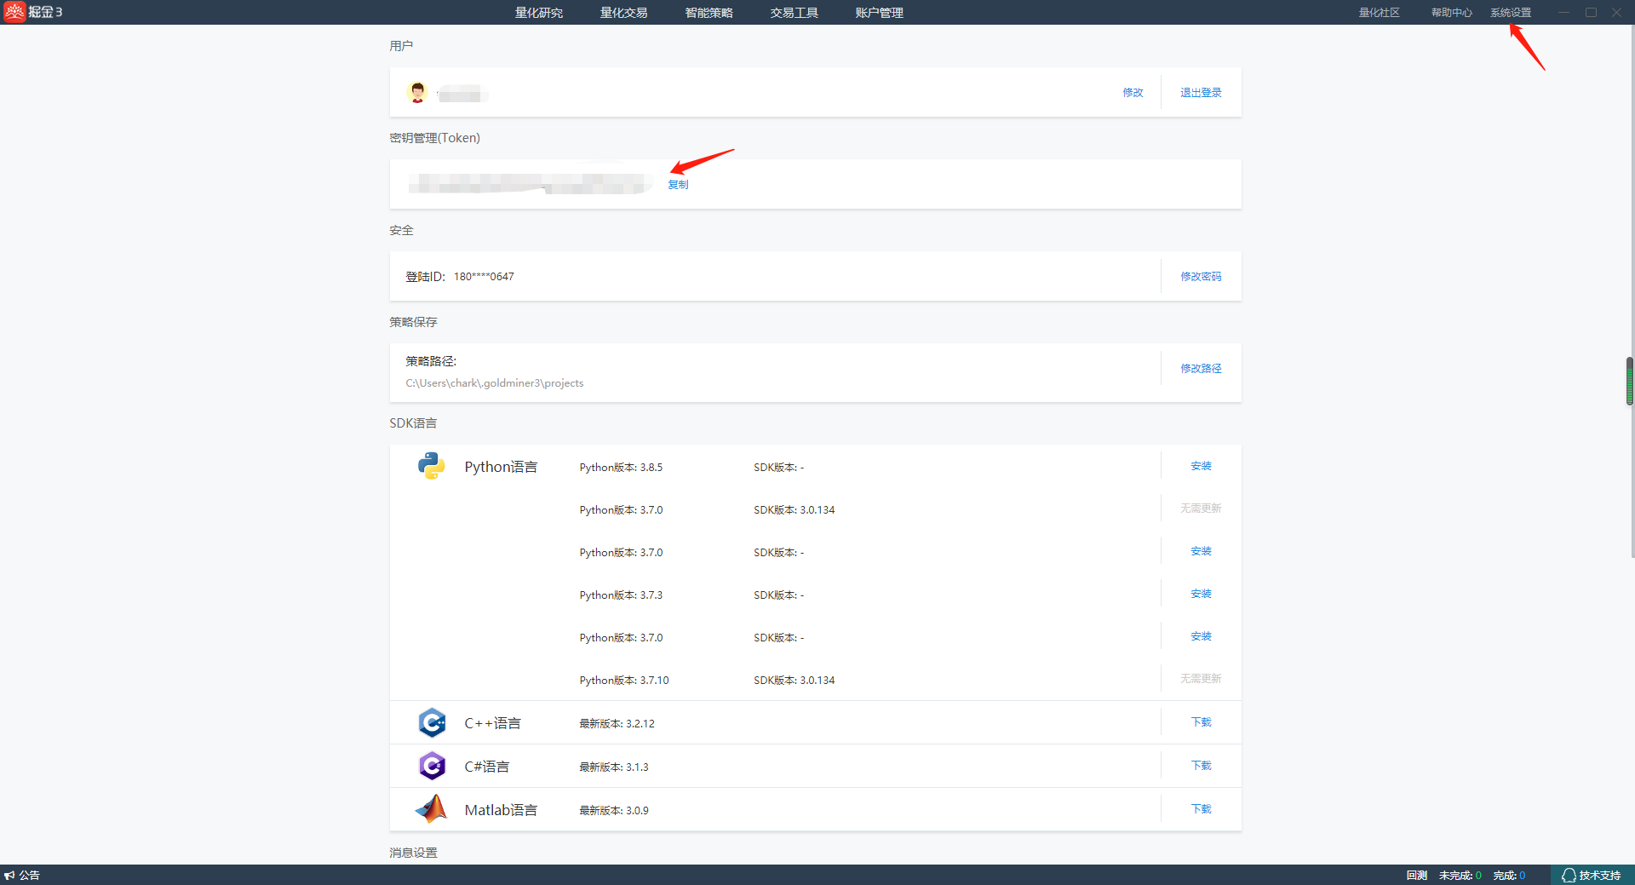Viewport: 1635px width, 885px height.
Task: Click the C++语言 label
Action: pos(492,723)
